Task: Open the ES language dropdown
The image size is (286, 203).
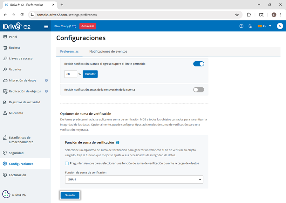Action: (x=265, y=26)
